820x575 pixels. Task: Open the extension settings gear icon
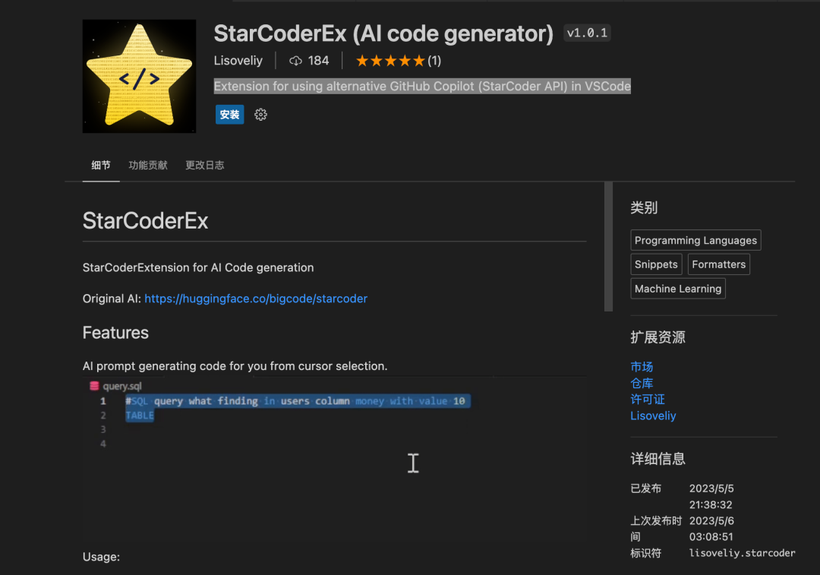pos(260,115)
